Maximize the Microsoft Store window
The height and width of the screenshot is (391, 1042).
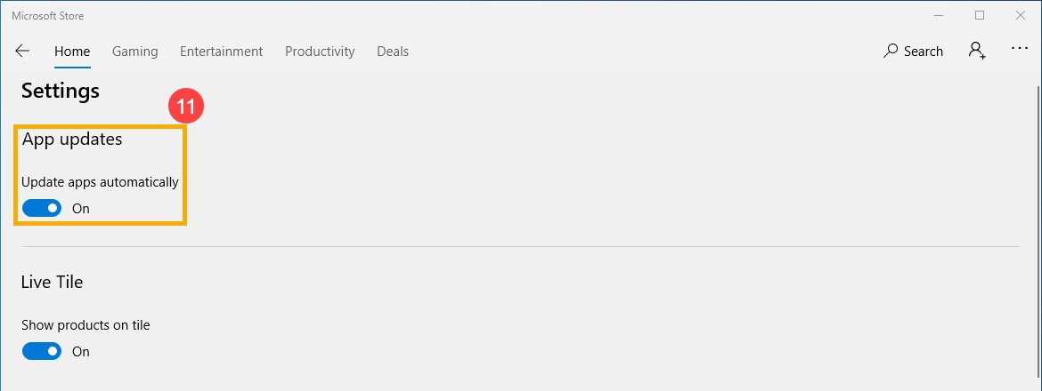pos(980,15)
